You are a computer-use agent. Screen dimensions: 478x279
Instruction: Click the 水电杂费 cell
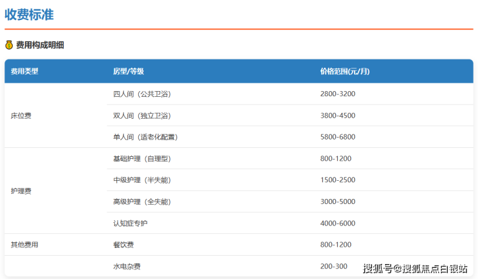[127, 266]
